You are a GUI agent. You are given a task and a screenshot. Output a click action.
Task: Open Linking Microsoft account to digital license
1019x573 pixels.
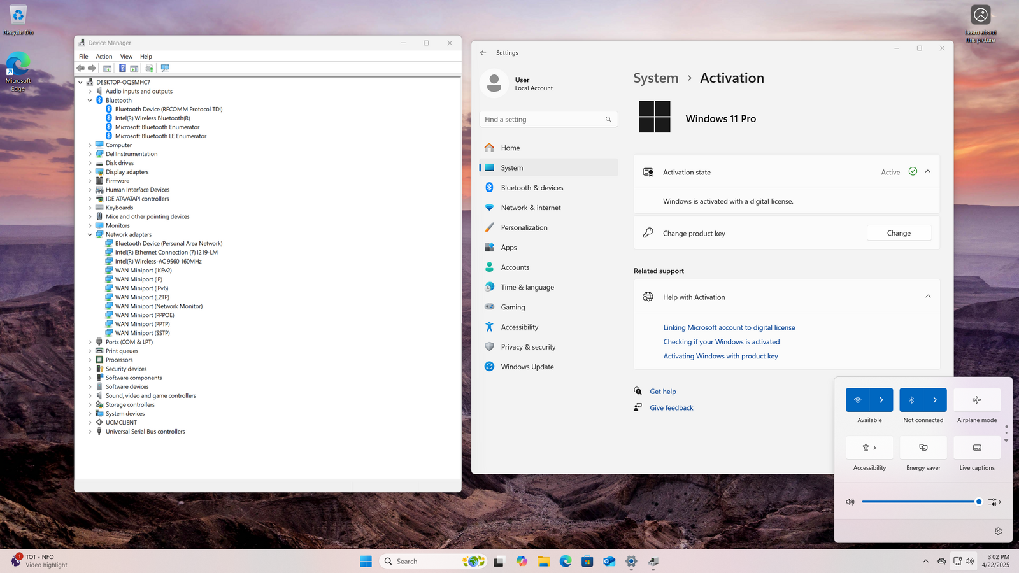point(729,327)
